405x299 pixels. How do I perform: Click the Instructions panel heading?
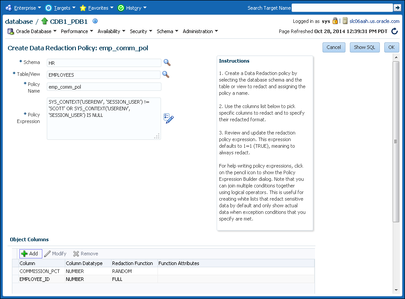[234, 61]
